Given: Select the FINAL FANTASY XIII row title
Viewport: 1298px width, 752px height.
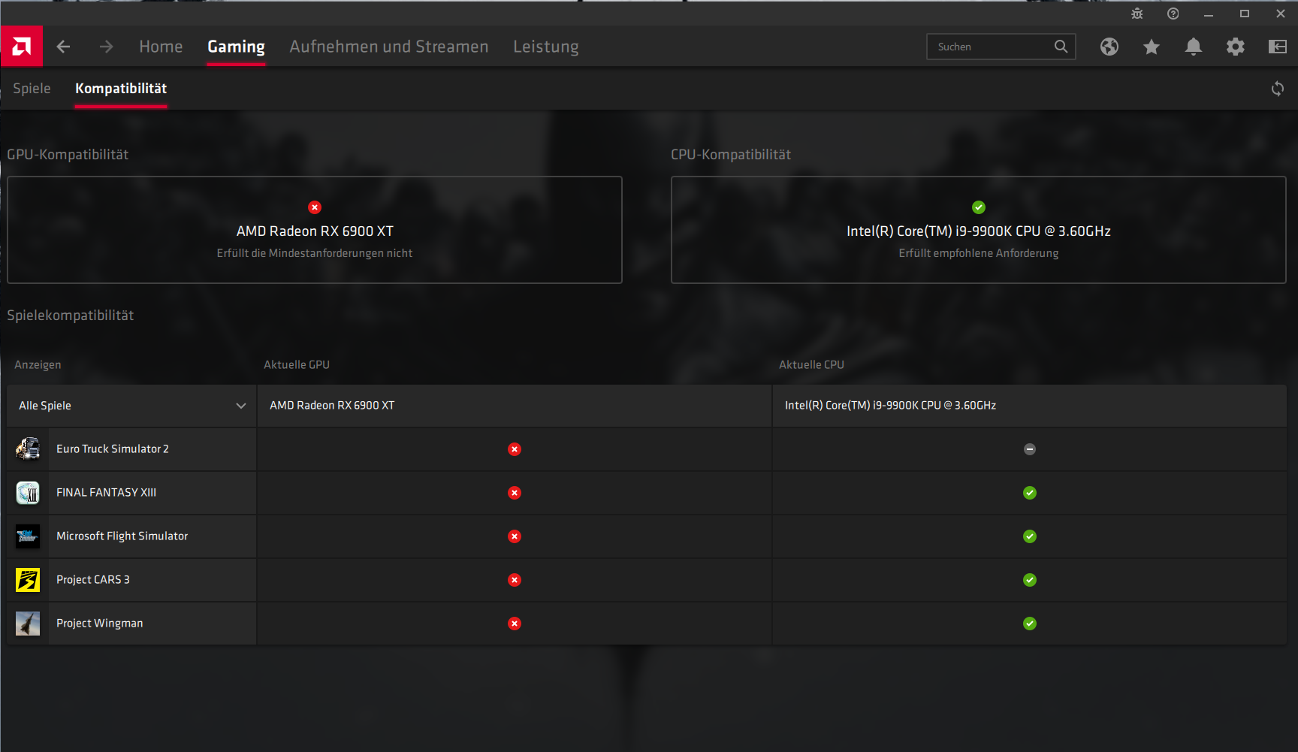Looking at the screenshot, I should [107, 493].
